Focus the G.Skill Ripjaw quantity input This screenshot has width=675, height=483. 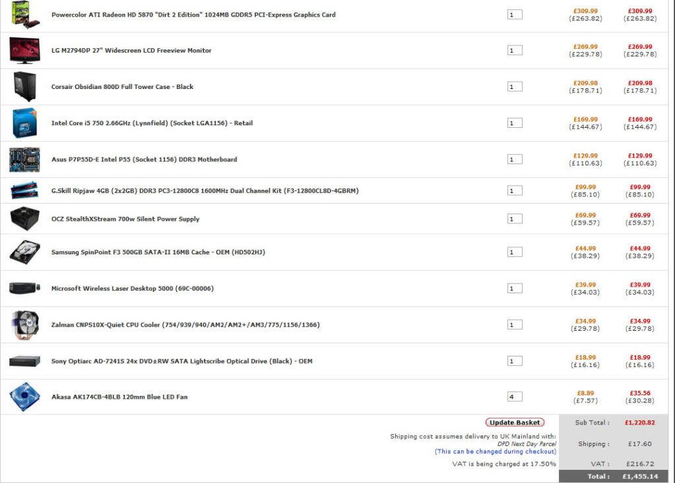coord(515,191)
